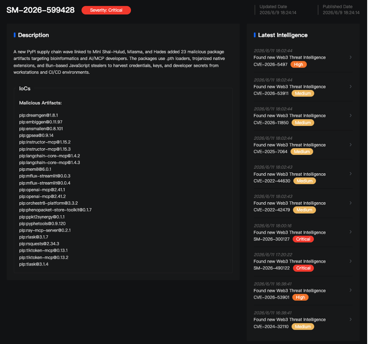Click the Updated Date 2026/6/9 18:24:14 value
The width and height of the screenshot is (368, 344).
pos(278,13)
